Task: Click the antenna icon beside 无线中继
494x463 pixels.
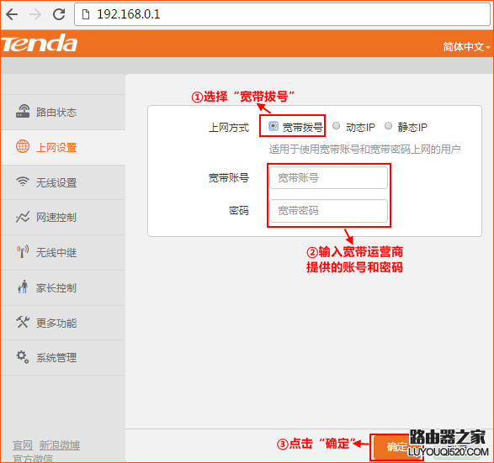Action: [23, 251]
